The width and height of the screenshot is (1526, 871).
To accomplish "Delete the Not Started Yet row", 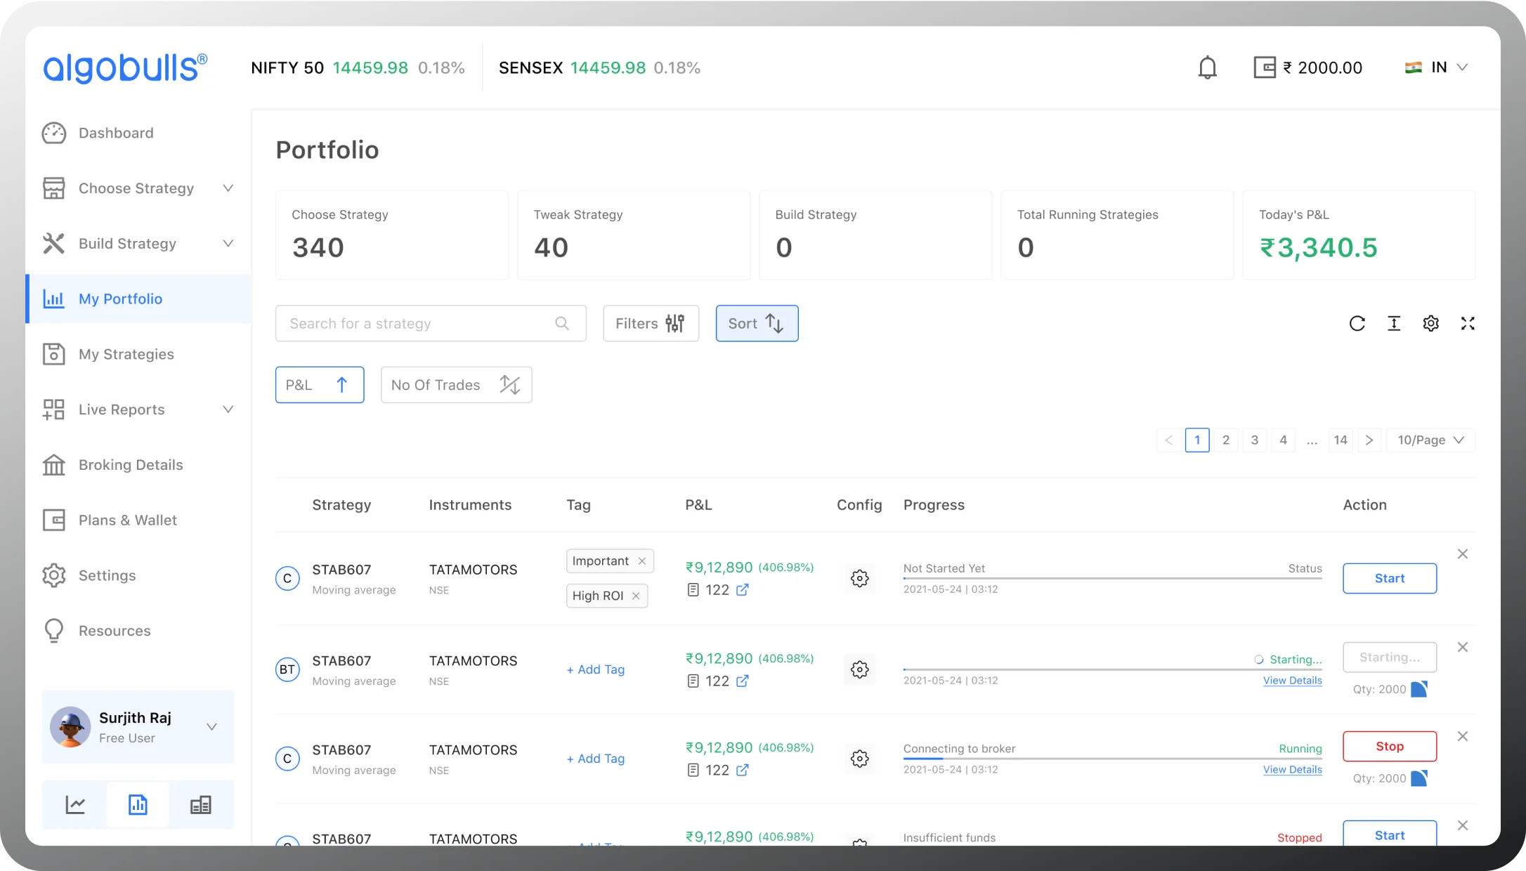I will click(x=1463, y=554).
